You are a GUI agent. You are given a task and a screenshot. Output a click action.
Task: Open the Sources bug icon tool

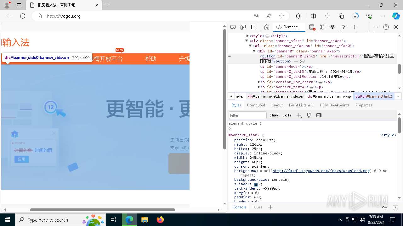323,27
